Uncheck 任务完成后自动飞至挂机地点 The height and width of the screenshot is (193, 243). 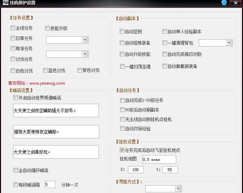click(x=122, y=150)
